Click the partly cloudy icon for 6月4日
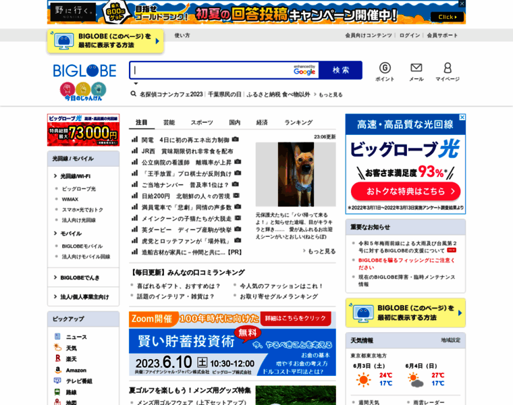This screenshot has width=513, height=405. pos(416,381)
